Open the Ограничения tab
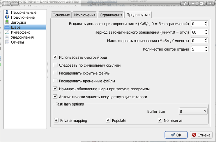Viewport: 216px width, 142px height. (111, 15)
